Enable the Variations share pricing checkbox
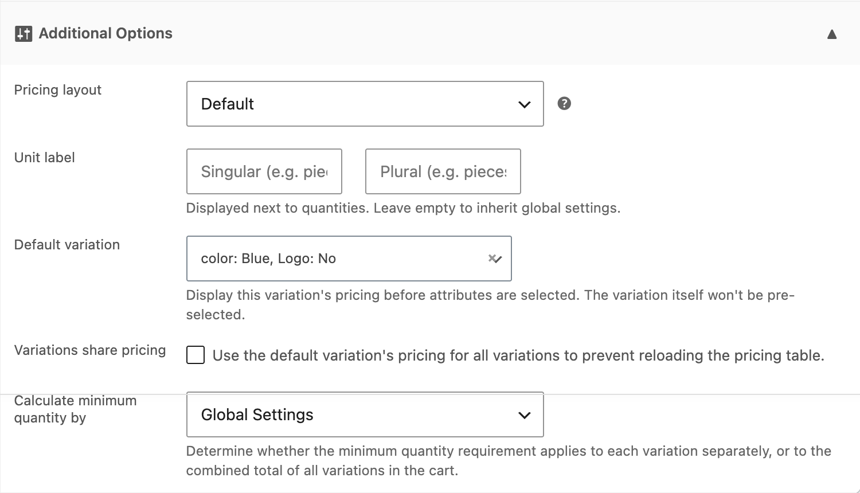Image resolution: width=860 pixels, height=493 pixels. click(196, 355)
